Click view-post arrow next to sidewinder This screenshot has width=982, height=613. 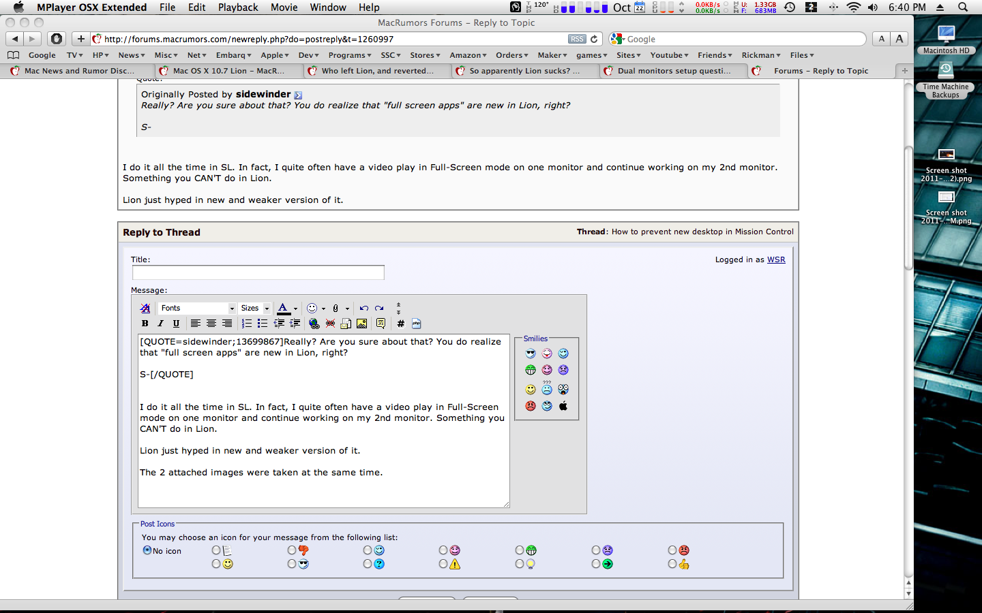pyautogui.click(x=298, y=95)
